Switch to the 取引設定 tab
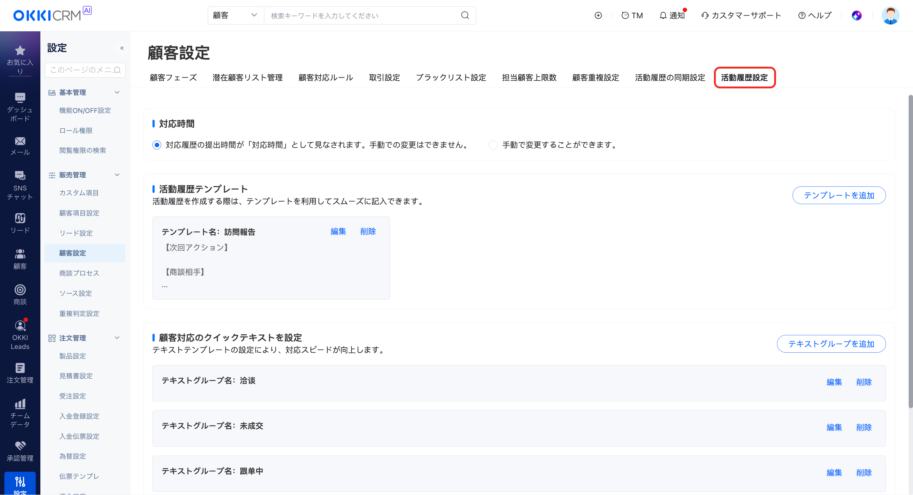The image size is (913, 495). pos(384,78)
